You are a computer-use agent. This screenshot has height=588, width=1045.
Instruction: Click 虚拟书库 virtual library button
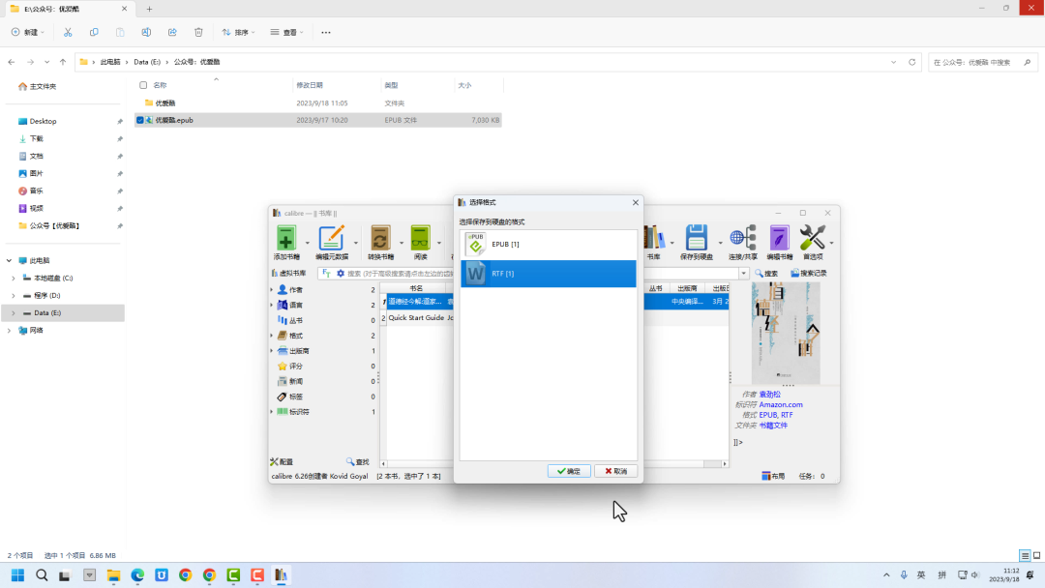click(x=289, y=274)
